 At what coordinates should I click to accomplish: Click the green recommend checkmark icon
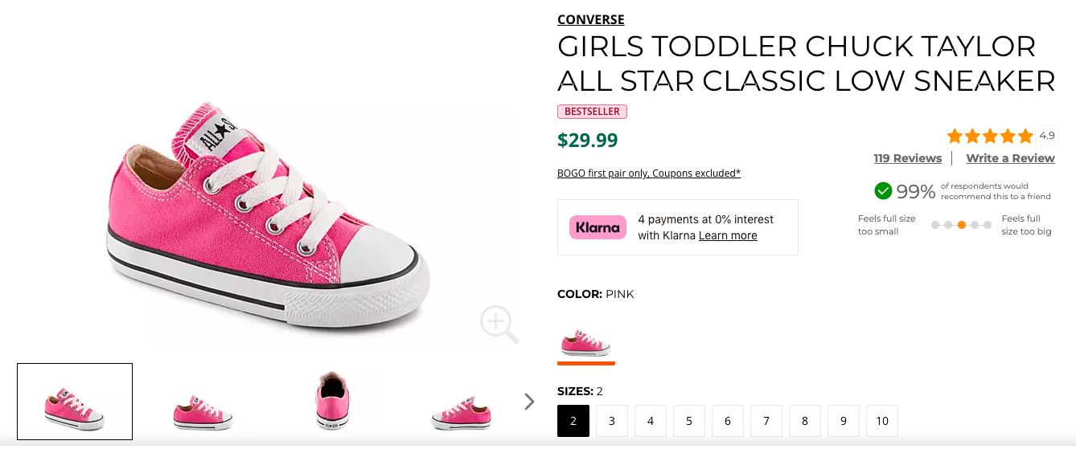click(883, 191)
